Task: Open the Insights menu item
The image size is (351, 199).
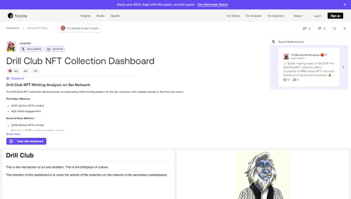Action: (85, 16)
